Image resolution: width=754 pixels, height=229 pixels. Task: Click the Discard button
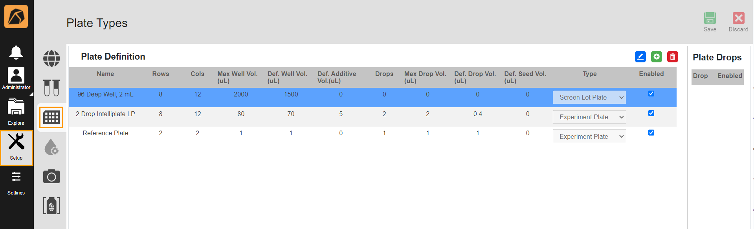click(x=738, y=22)
